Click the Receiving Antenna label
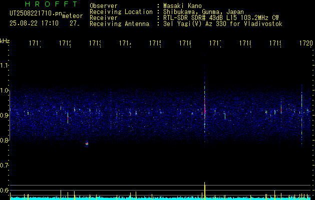The width and height of the screenshot is (315, 200). pos(119,24)
